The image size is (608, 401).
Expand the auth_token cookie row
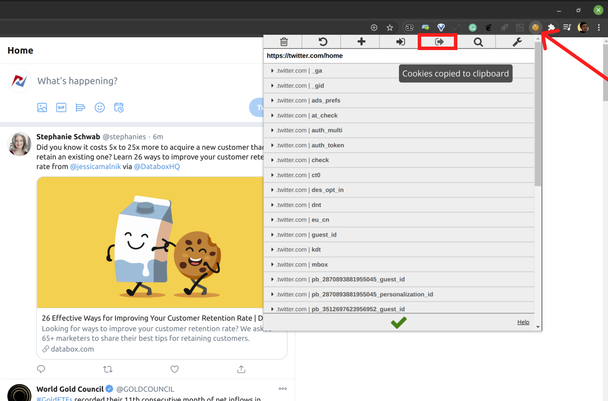tap(399, 145)
